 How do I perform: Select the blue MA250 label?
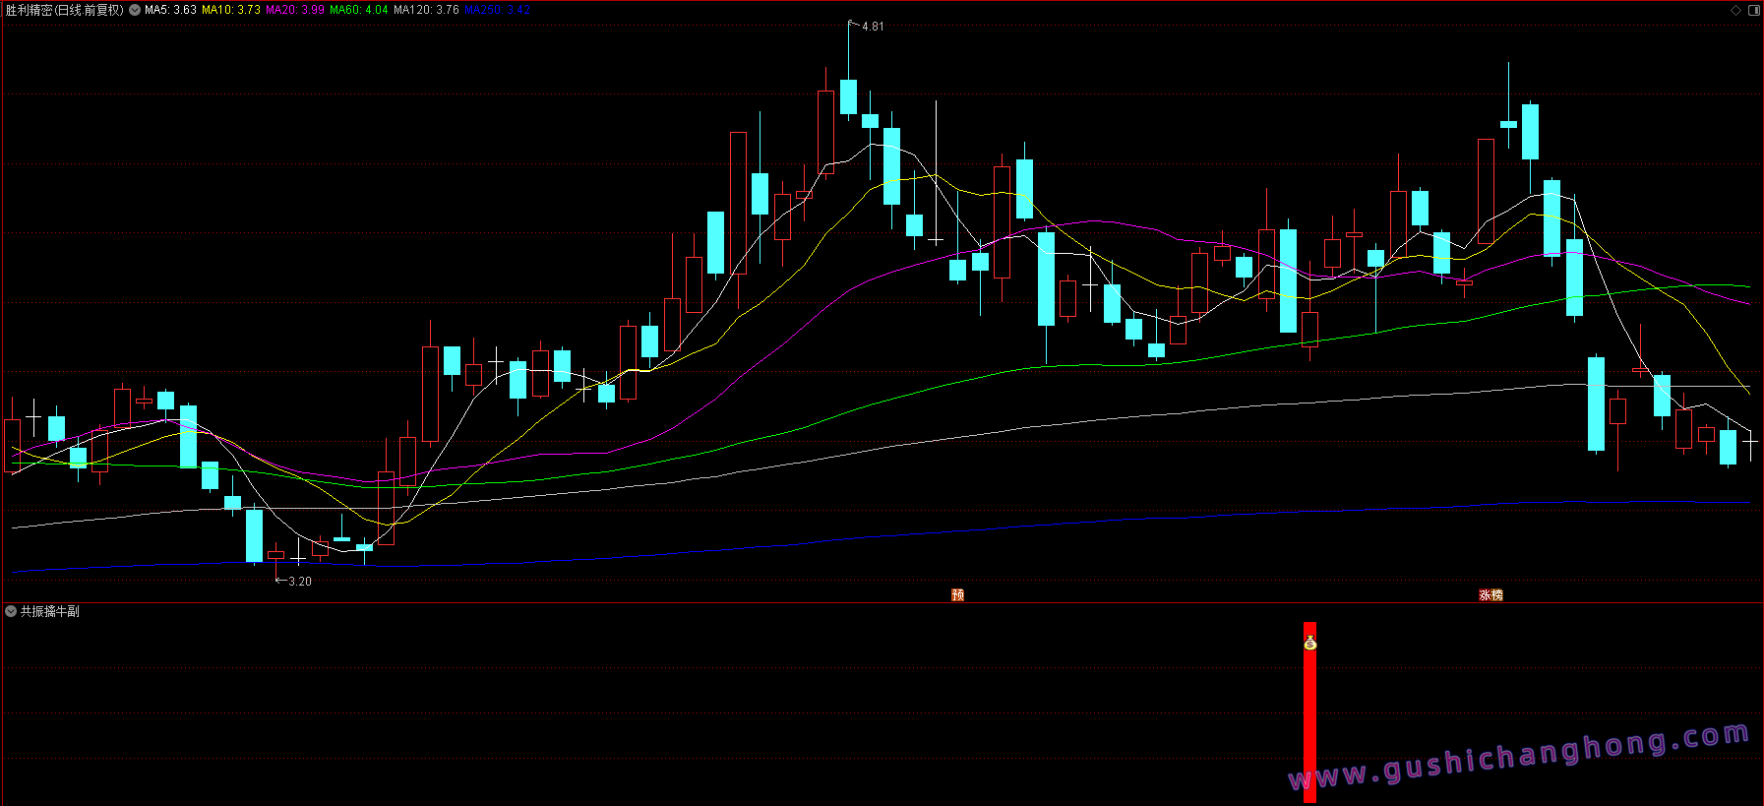tap(497, 10)
